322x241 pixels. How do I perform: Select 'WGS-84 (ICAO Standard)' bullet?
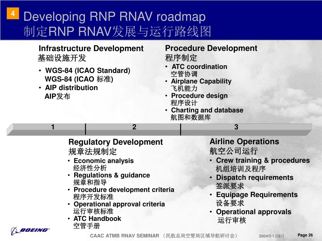pos(88,71)
